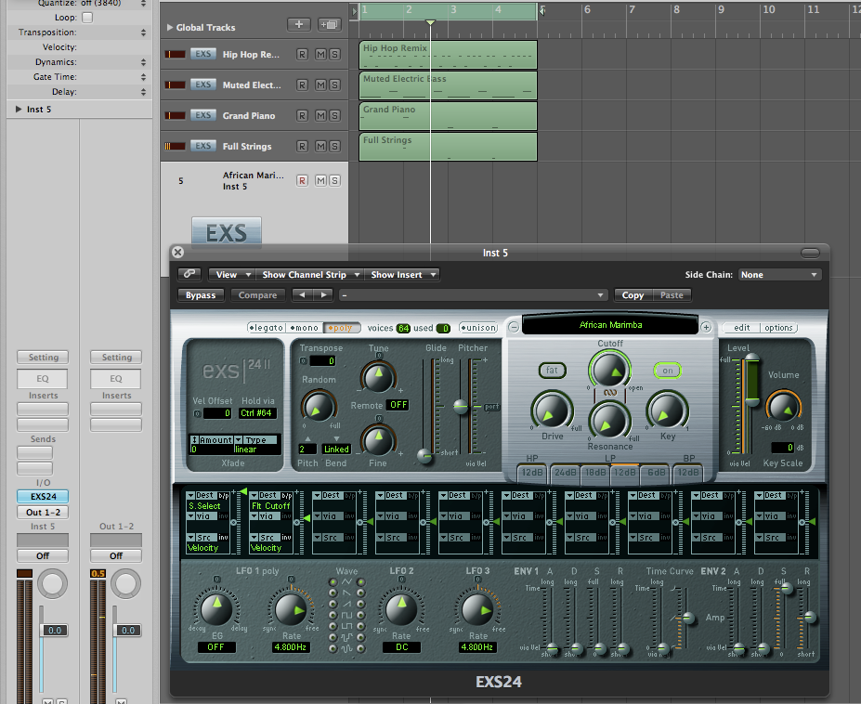Image resolution: width=861 pixels, height=704 pixels.
Task: Click the Volume knob in EXS24
Action: click(x=784, y=407)
